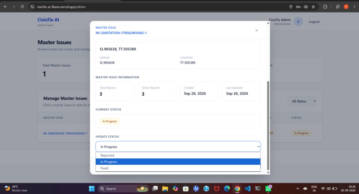
Task: Pick the highlighted In Progress list option
Action: (178, 162)
